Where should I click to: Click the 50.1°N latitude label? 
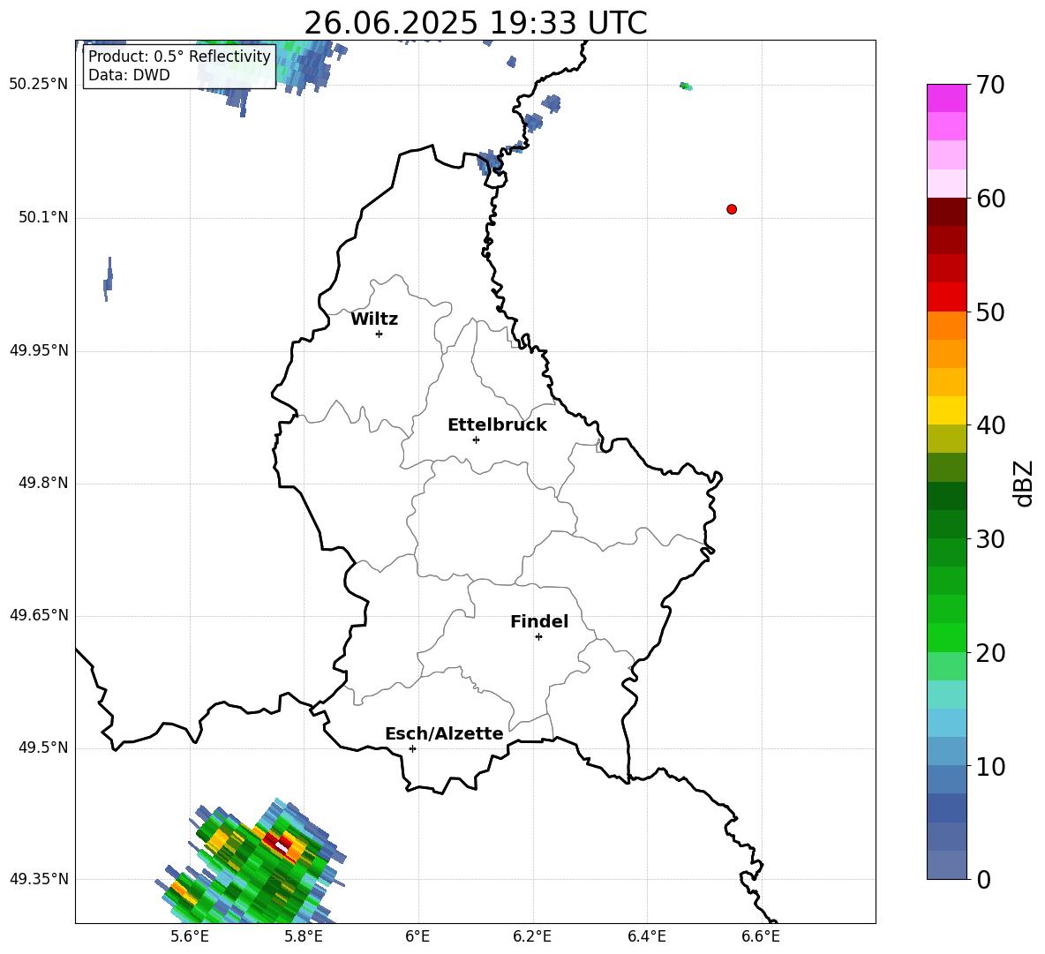pos(43,217)
